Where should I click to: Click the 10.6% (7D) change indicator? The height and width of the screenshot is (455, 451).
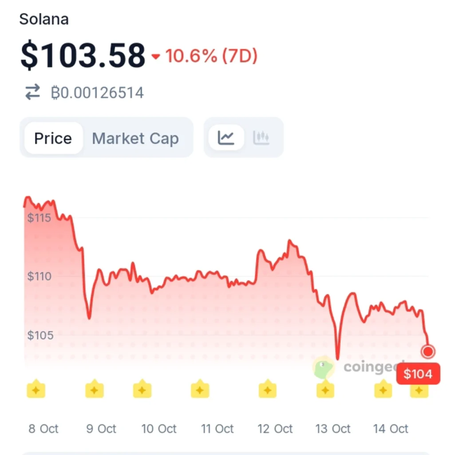(x=205, y=56)
